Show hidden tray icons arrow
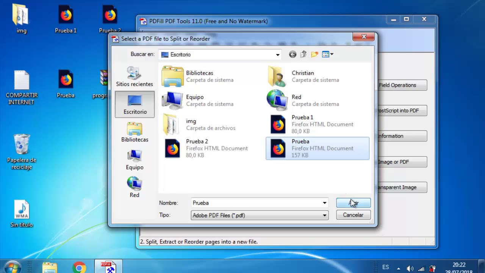 click(x=398, y=268)
